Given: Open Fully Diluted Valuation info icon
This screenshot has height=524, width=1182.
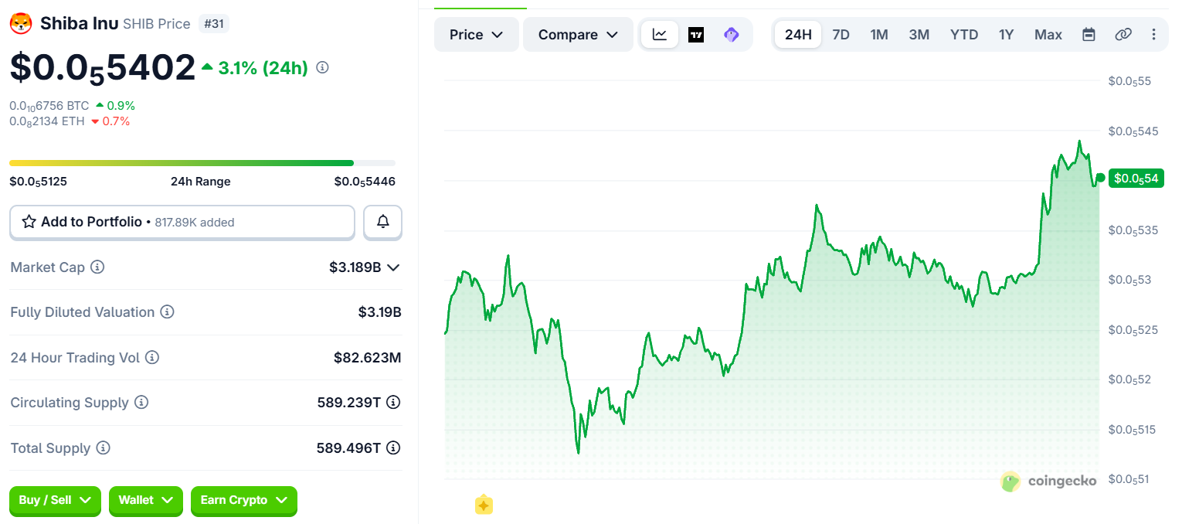Looking at the screenshot, I should tap(167, 312).
